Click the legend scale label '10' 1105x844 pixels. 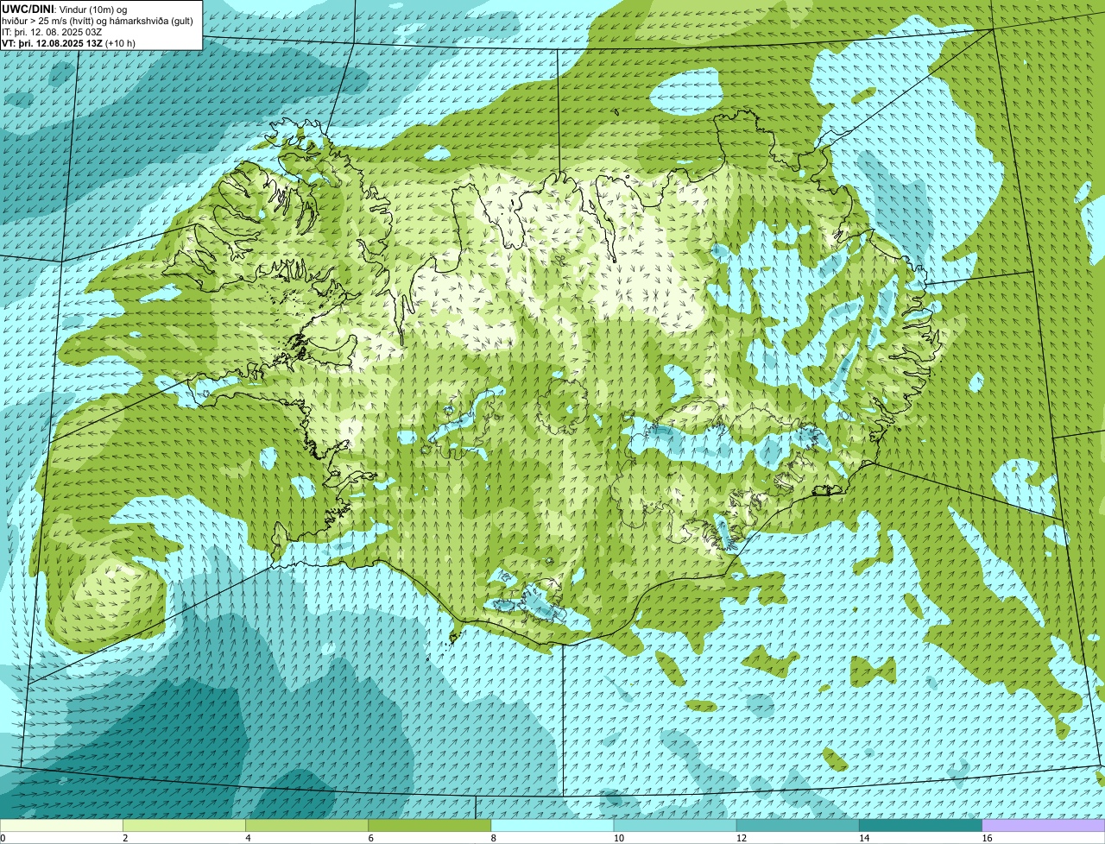pyautogui.click(x=618, y=838)
